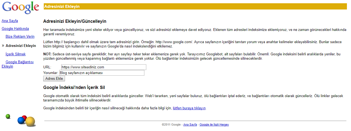Click the colored balls Google graphic
This screenshot has width=351, height=131.
[x=21, y=120]
